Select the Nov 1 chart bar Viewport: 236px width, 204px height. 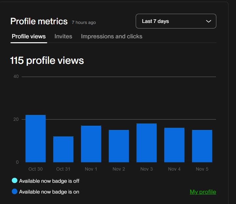tap(91, 144)
